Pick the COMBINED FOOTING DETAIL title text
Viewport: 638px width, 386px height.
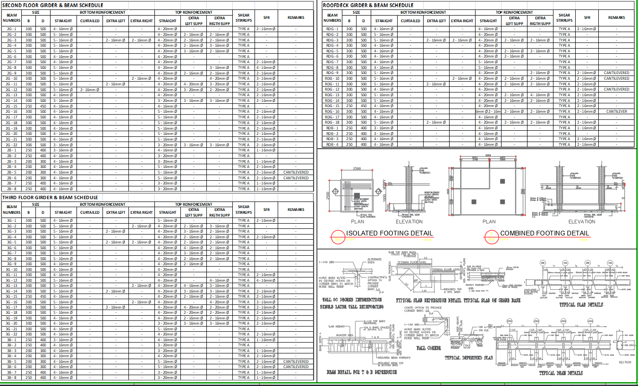(544, 233)
